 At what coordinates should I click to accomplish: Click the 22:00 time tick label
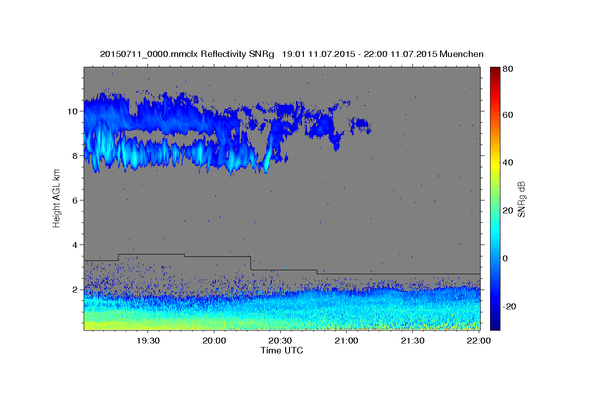[479, 341]
